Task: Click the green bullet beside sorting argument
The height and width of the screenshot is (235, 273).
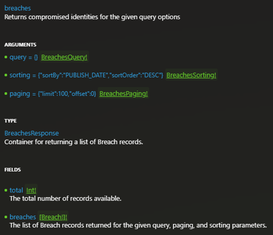Action: pyautogui.click(x=6, y=75)
